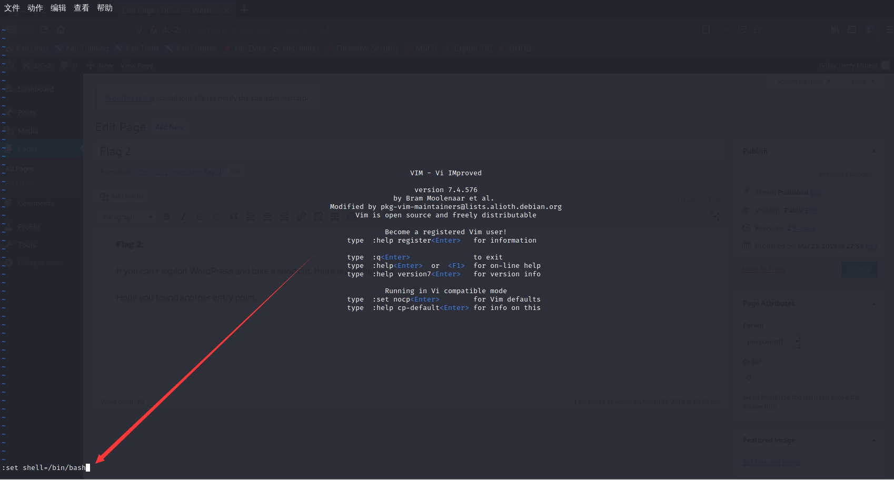894x480 pixels.
Task: Bookmark this page with the star icon
Action: point(757,29)
